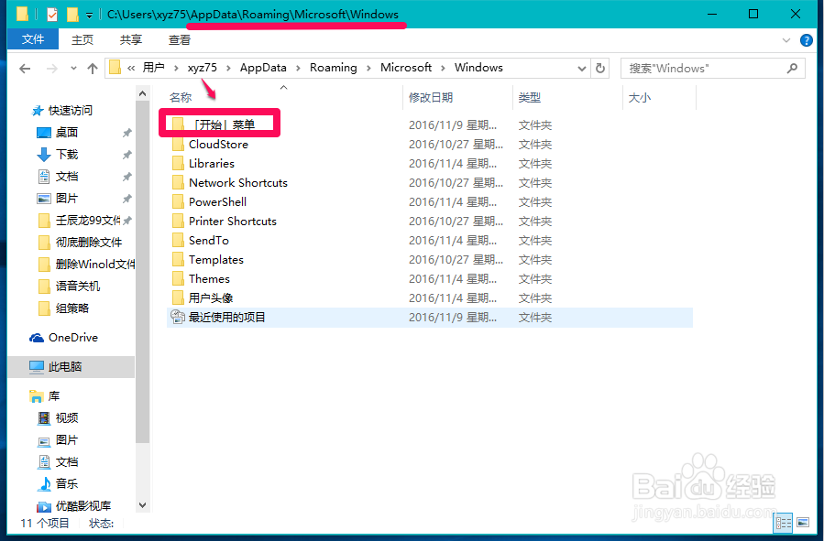The width and height of the screenshot is (824, 541).
Task: Click the up arrow to go to parent folder
Action: tap(92, 67)
